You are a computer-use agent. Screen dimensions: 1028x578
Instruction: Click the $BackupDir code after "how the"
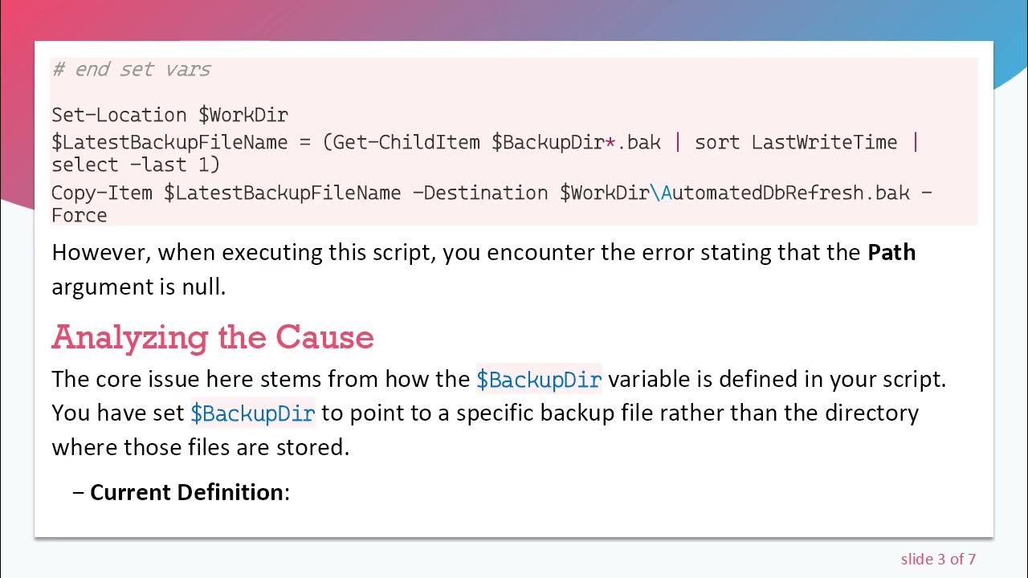(x=538, y=379)
